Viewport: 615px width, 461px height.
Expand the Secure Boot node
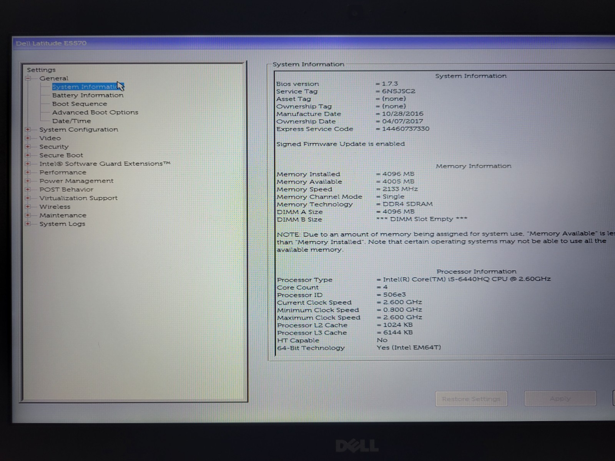(28, 155)
